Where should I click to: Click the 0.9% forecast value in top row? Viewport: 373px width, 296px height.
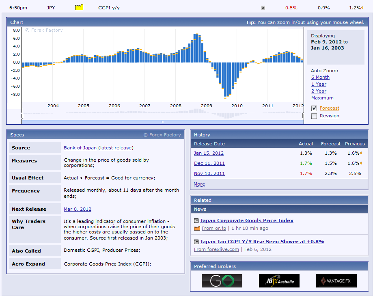pyautogui.click(x=324, y=8)
